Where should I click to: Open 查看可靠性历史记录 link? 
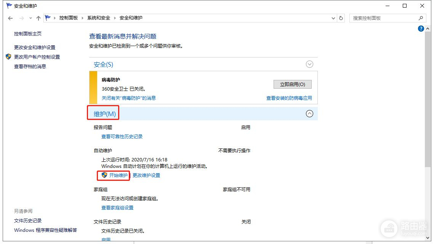tap(122, 136)
